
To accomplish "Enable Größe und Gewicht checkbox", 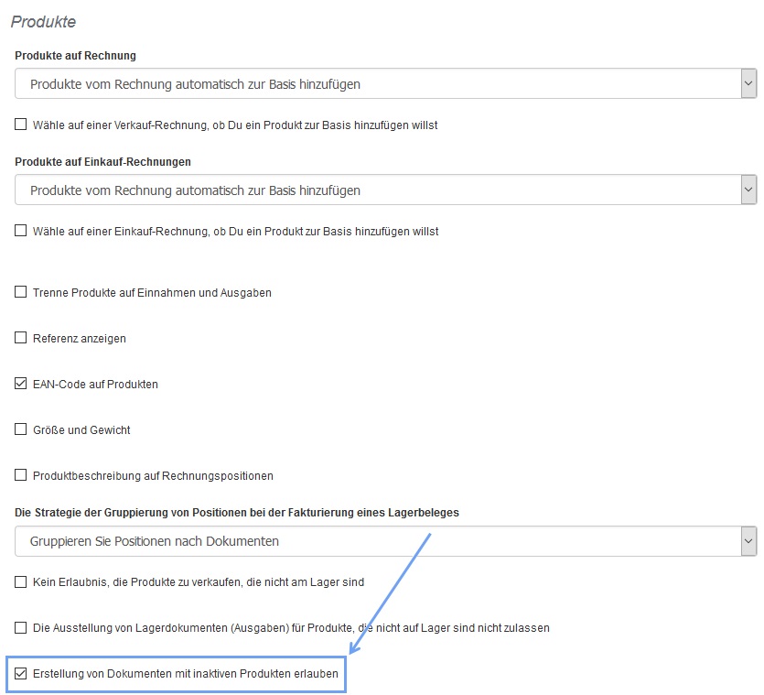I will (20, 429).
